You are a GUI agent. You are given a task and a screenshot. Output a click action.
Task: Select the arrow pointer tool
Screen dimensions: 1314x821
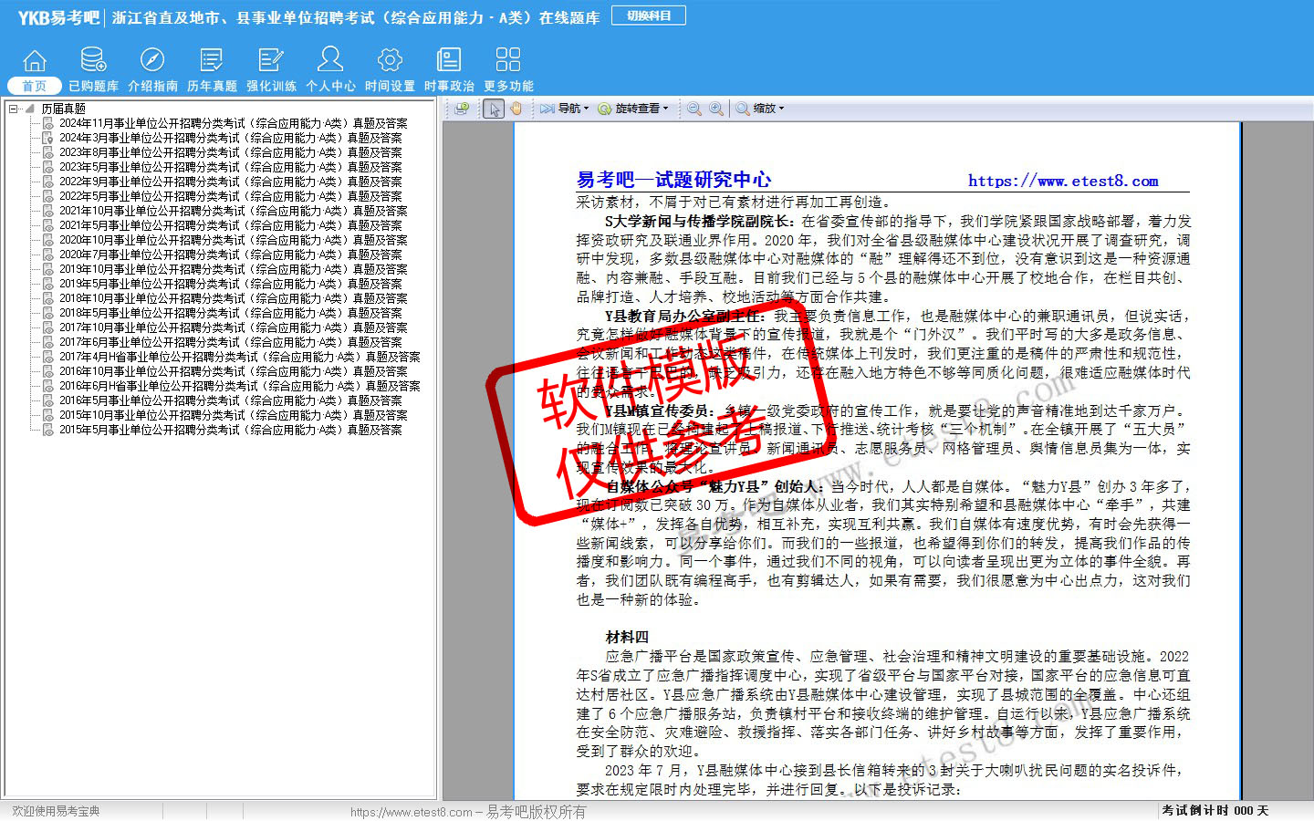(x=494, y=109)
